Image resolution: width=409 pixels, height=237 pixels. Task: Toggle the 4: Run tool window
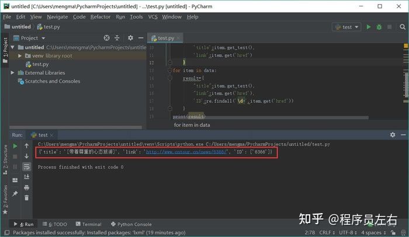pos(24,224)
